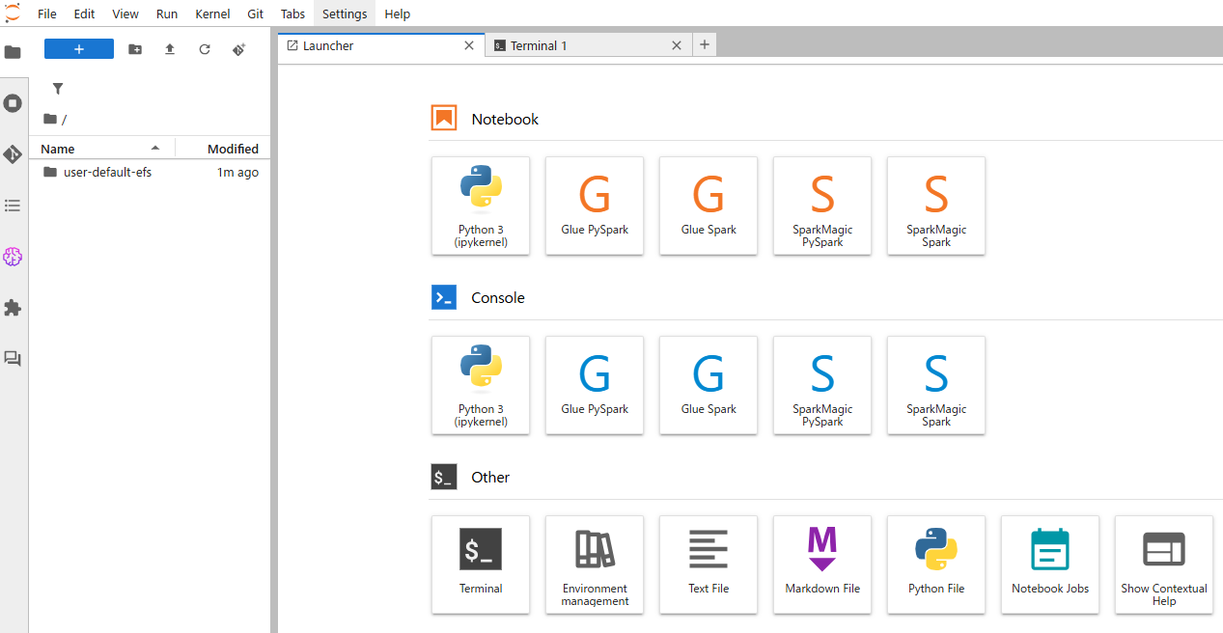Refresh the file browser list

205,49
